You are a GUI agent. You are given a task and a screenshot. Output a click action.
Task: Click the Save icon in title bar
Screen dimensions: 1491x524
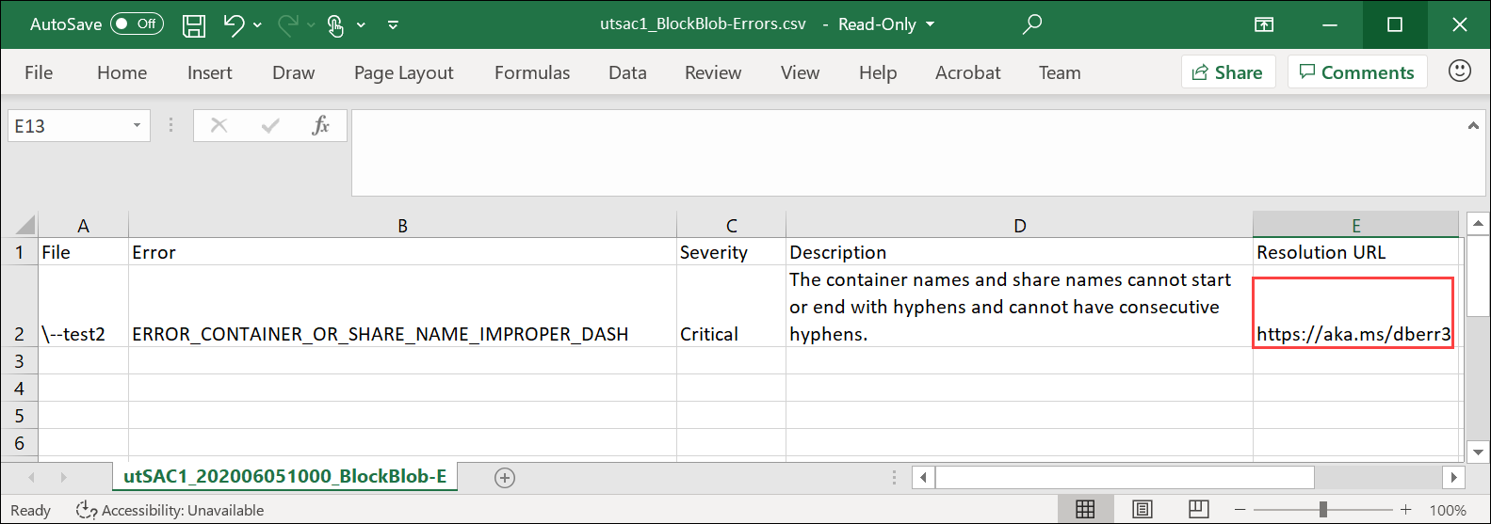pyautogui.click(x=194, y=25)
